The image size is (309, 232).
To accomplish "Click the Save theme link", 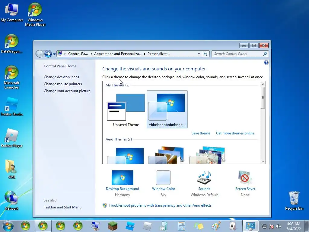I will tap(201, 133).
